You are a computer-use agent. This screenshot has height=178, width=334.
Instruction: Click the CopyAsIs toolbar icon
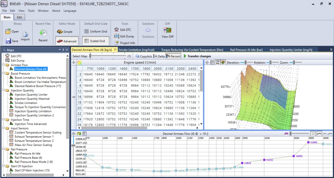coord(137,56)
